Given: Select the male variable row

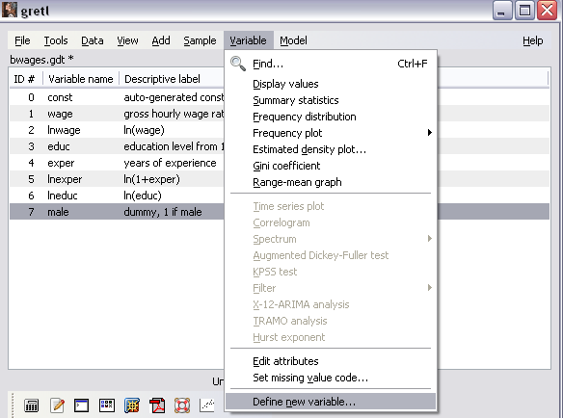Looking at the screenshot, I should [117, 212].
